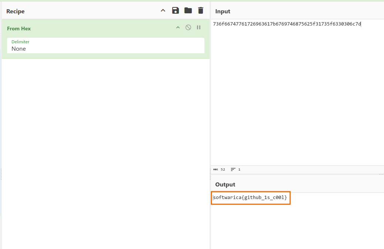Screen dimensions: 384x249
Task: Click the Recipe panel title
Action: coord(16,11)
